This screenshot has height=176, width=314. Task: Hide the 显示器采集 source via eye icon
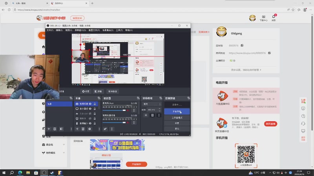90,109
